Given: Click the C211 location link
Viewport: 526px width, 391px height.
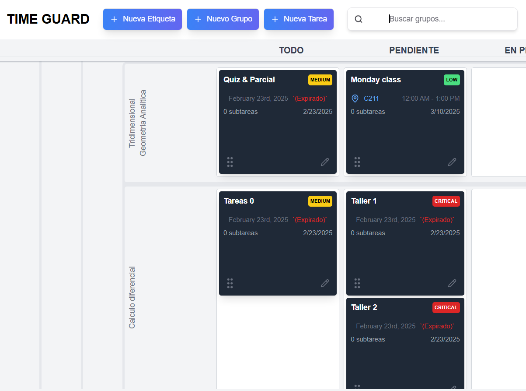Looking at the screenshot, I should 371,99.
